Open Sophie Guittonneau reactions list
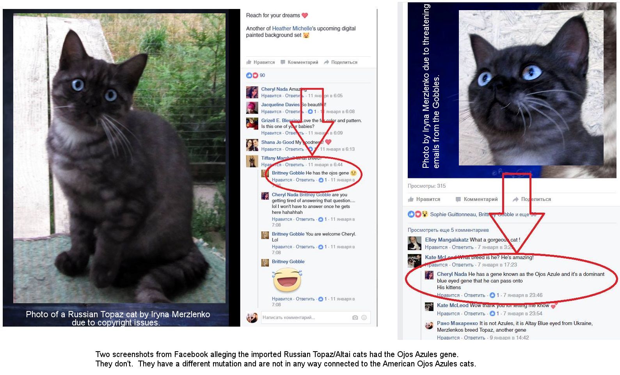 [453, 215]
